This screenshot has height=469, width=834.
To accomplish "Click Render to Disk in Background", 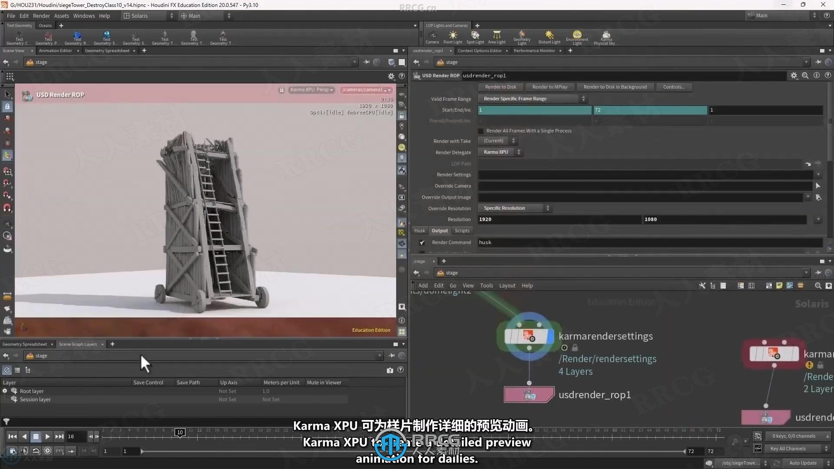I will [615, 87].
